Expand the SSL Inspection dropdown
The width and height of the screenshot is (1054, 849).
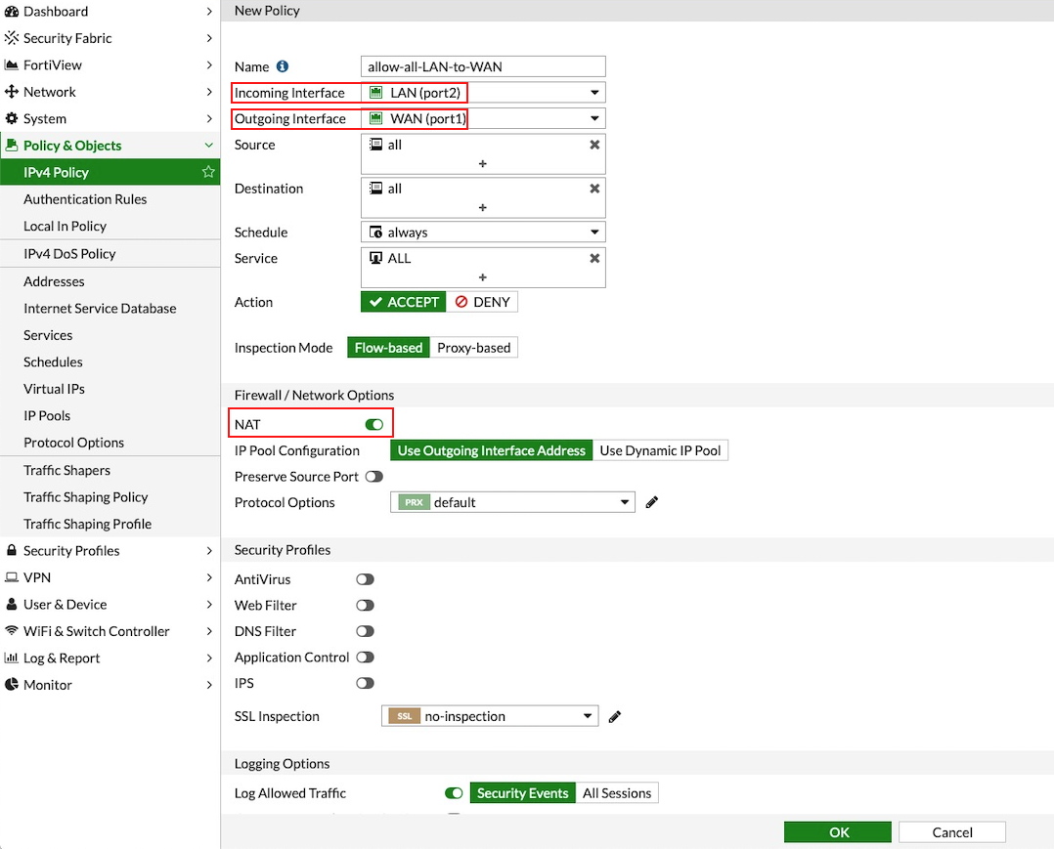(489, 716)
